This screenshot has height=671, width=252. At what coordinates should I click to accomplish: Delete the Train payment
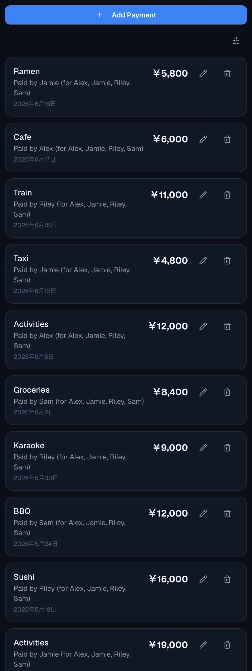click(x=227, y=195)
